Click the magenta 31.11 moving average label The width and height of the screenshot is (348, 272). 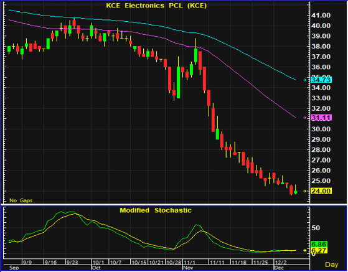click(321, 118)
